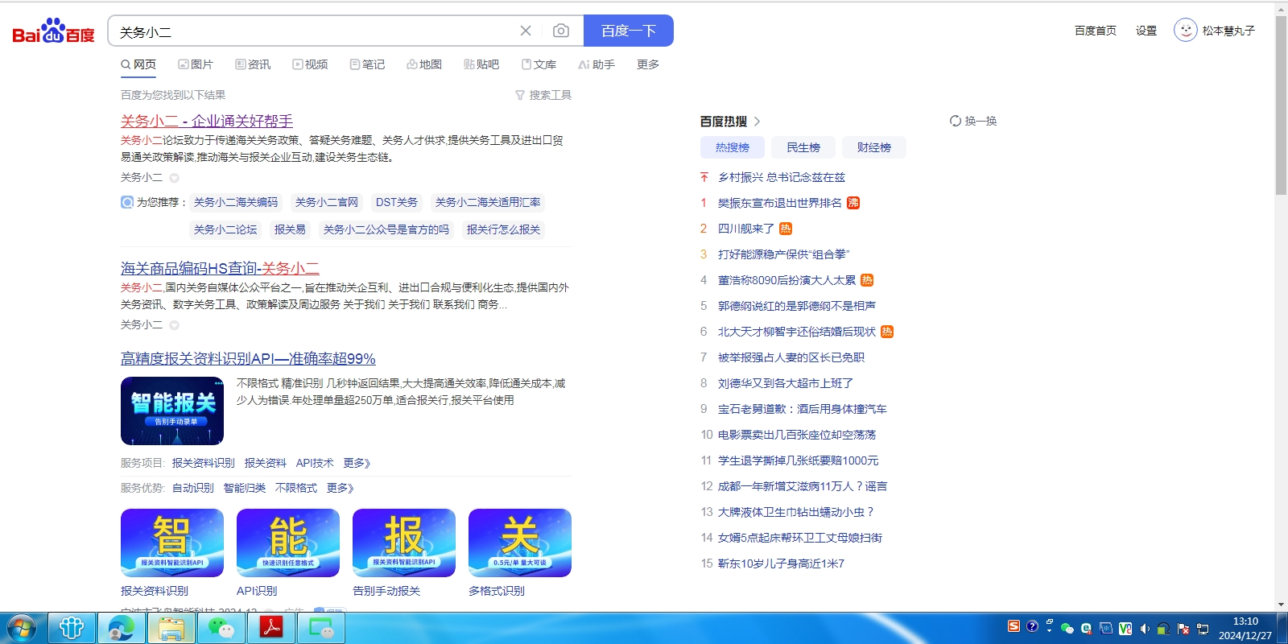The image size is (1288, 644).
Task: Click the 智能归类 service advantage link
Action: [245, 488]
